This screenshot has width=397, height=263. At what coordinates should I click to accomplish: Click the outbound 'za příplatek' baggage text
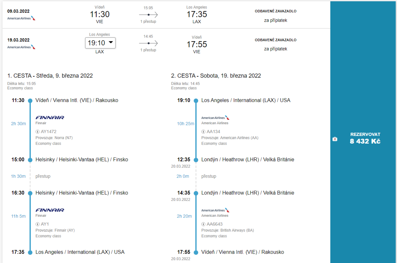[x=276, y=20]
